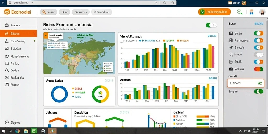Open the user avatar profile picture

(262, 12)
